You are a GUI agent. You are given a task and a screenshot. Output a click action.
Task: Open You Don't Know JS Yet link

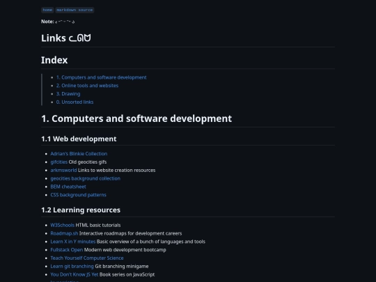pos(75,274)
